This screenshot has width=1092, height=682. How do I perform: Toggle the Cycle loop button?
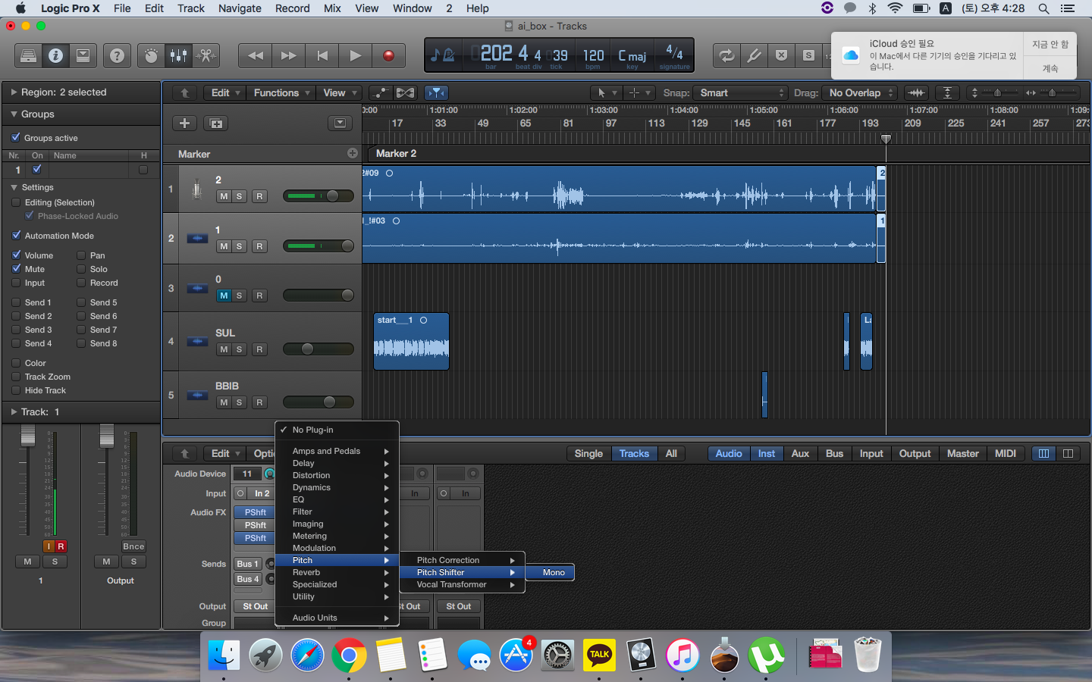click(x=726, y=55)
